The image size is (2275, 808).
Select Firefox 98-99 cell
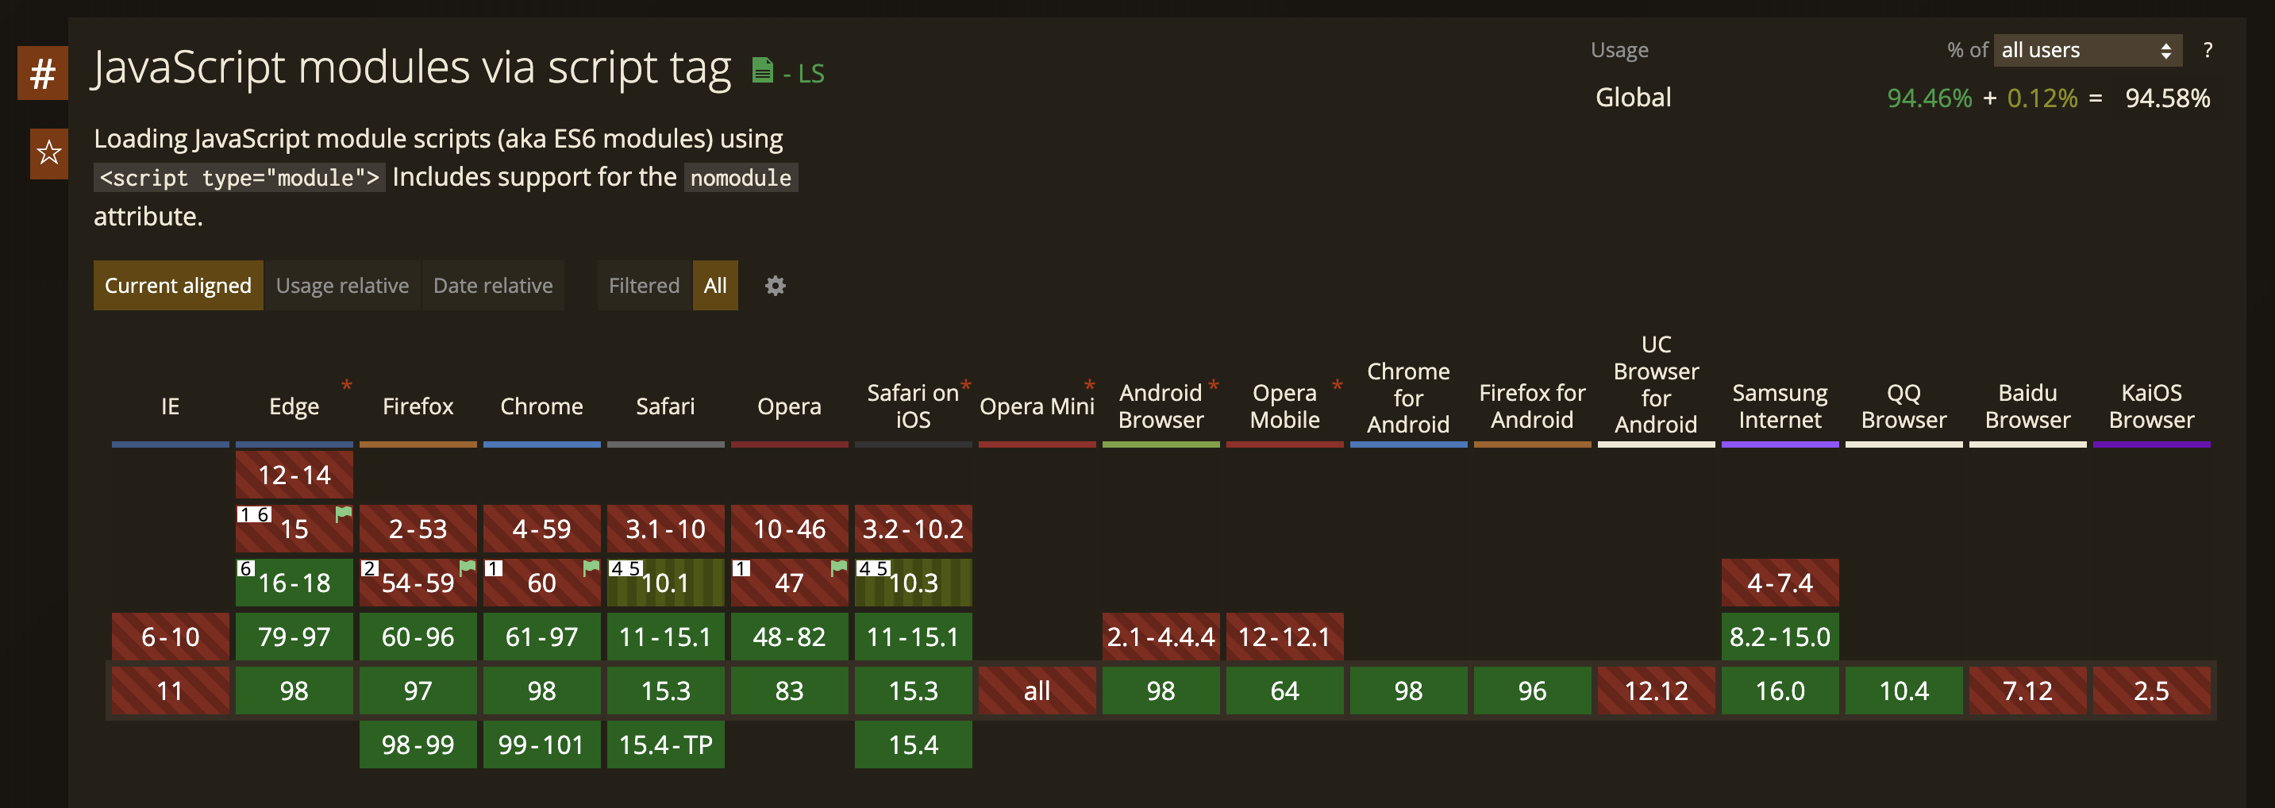click(x=418, y=745)
